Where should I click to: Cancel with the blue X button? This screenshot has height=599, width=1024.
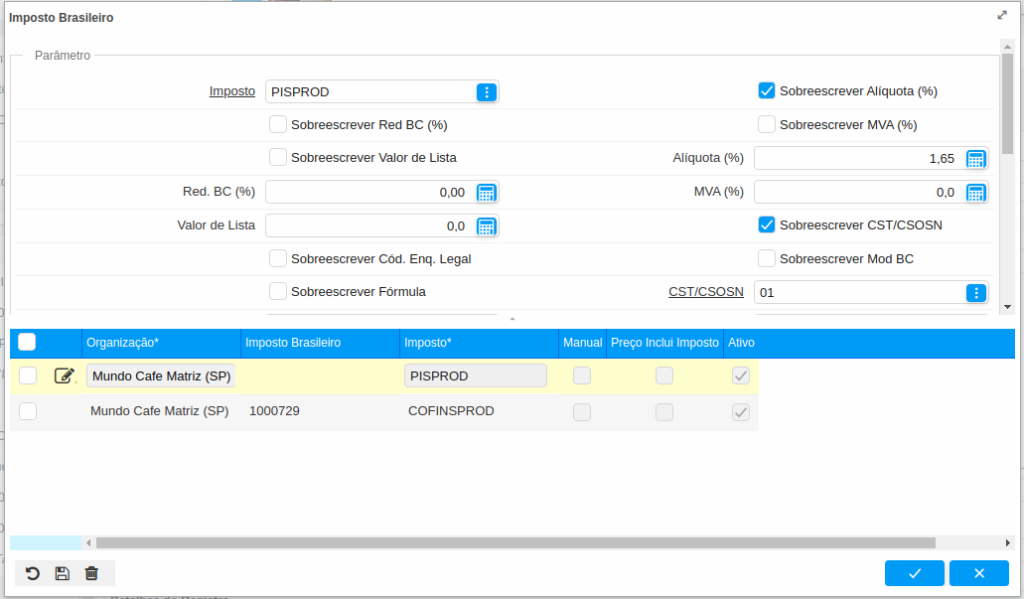[978, 573]
